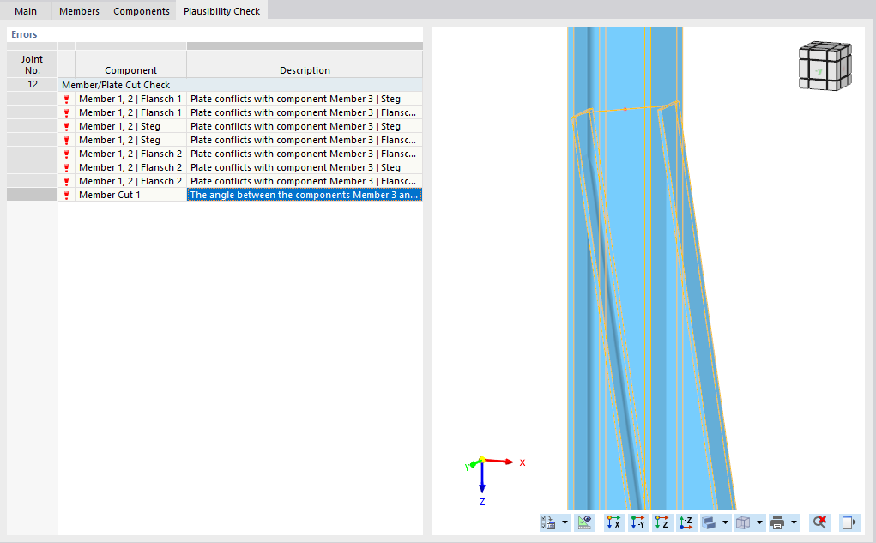Select the X view orientation icon
Viewport: 876px width, 543px height.
click(x=613, y=522)
